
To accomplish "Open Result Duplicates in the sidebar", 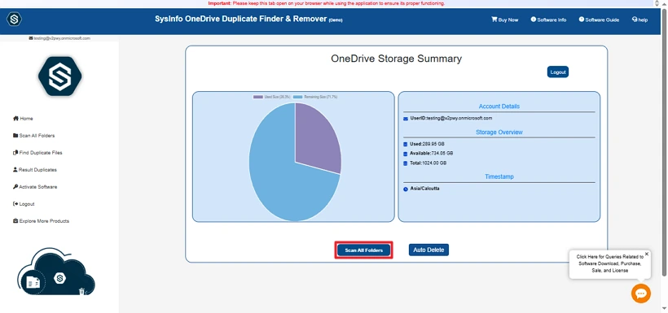I will (34, 170).
